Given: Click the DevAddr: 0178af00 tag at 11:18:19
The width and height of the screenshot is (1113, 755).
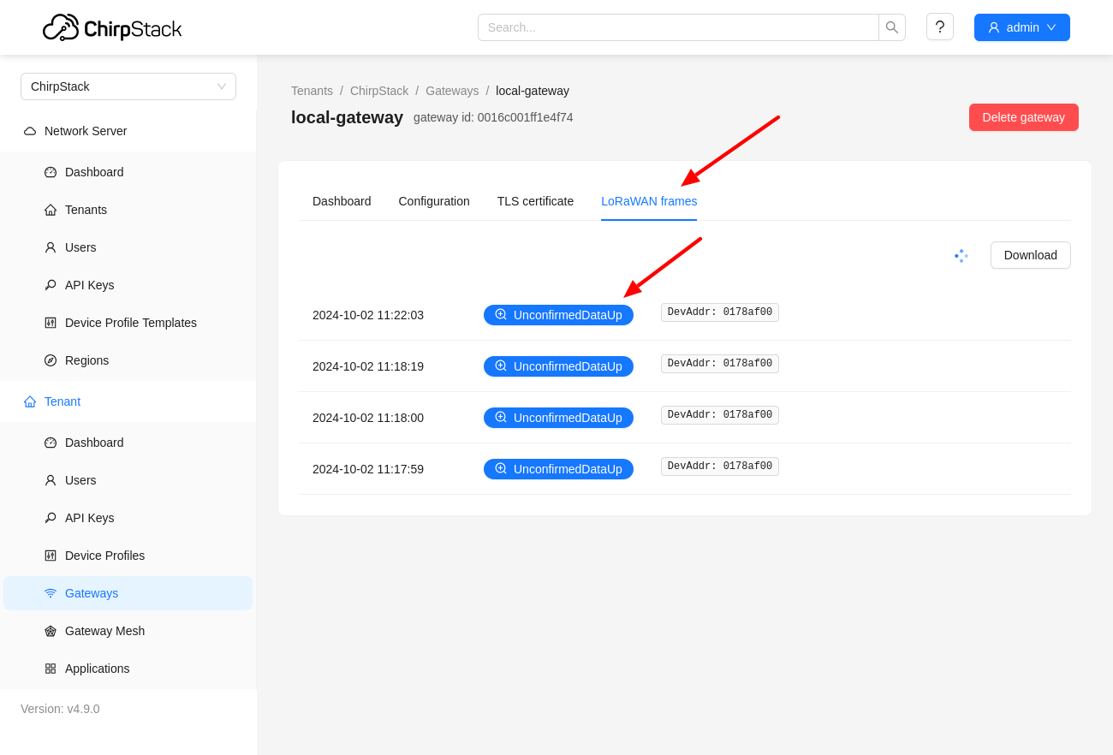Looking at the screenshot, I should 720,364.
